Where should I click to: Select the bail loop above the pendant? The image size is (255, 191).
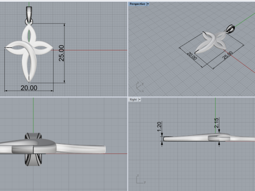point(29,15)
